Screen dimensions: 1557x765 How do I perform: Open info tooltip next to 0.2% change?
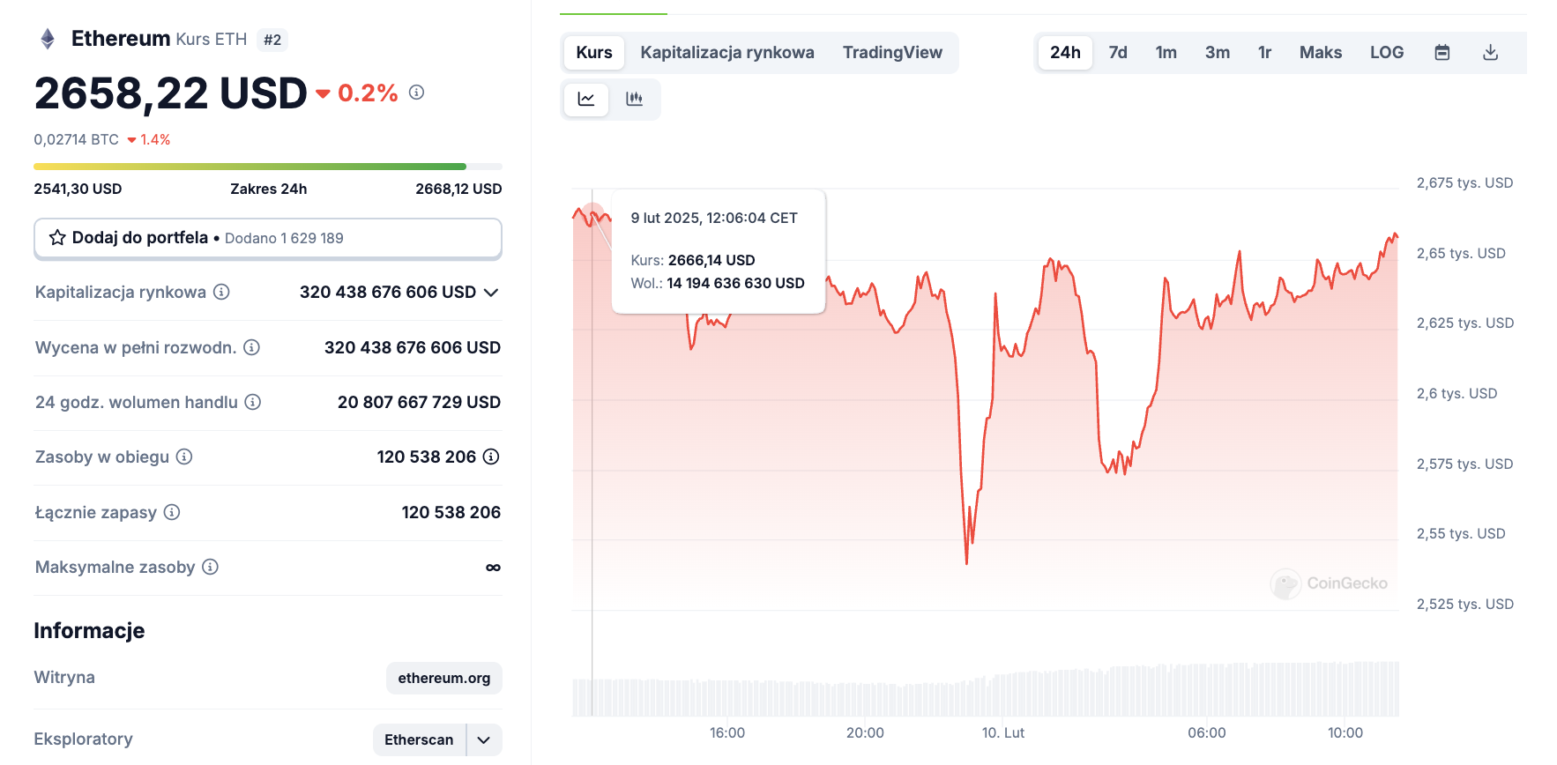coord(417,93)
